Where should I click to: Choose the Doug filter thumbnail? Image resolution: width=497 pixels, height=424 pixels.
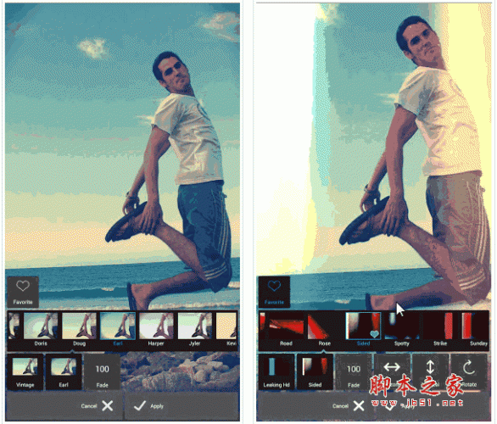(x=79, y=330)
